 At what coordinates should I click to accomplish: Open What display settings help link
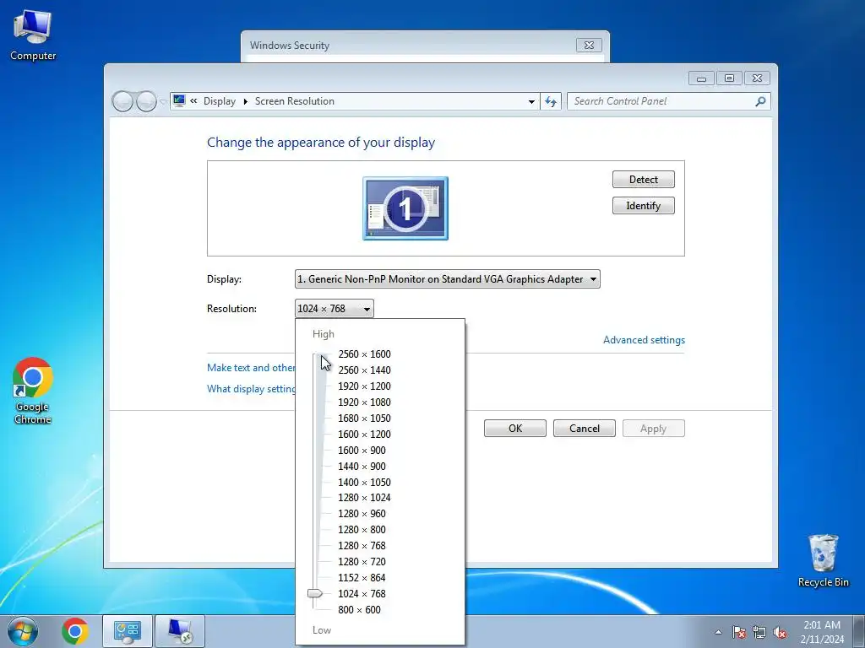[251, 388]
